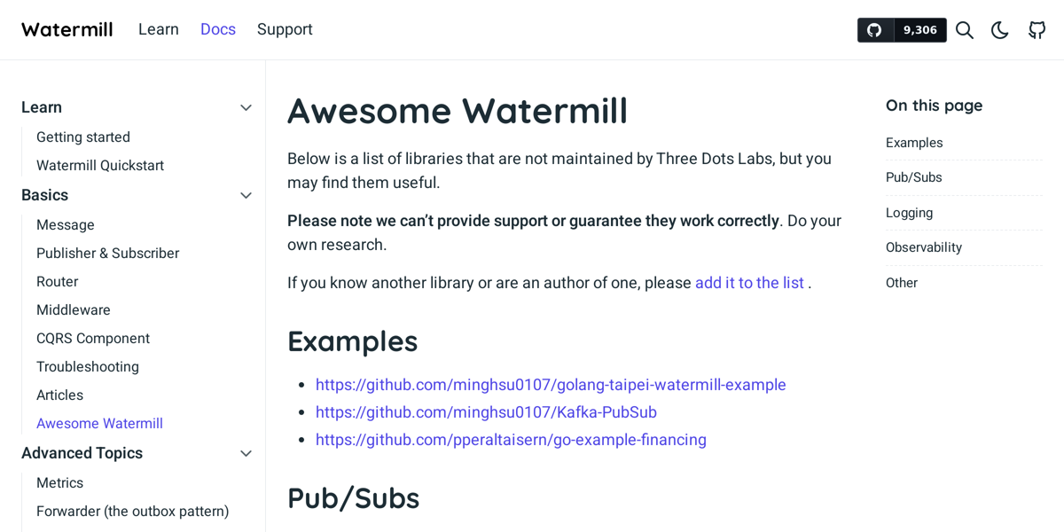Jump to Examples via On this page
The width and height of the screenshot is (1064, 532).
click(914, 142)
